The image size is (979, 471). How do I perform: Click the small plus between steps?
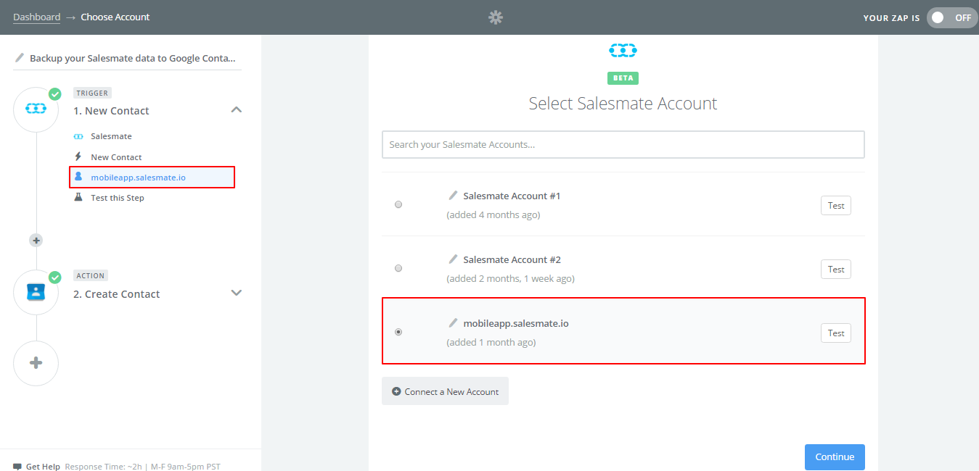tap(36, 240)
